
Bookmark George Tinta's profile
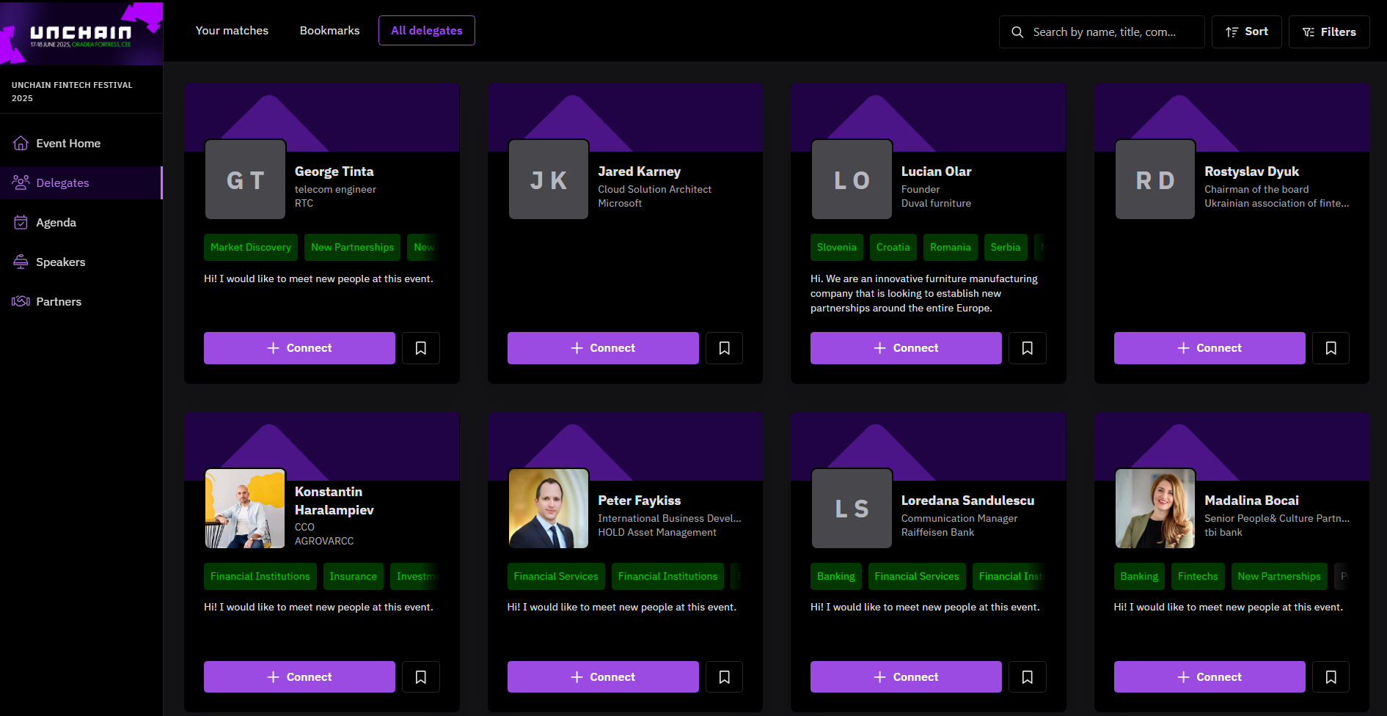click(421, 348)
